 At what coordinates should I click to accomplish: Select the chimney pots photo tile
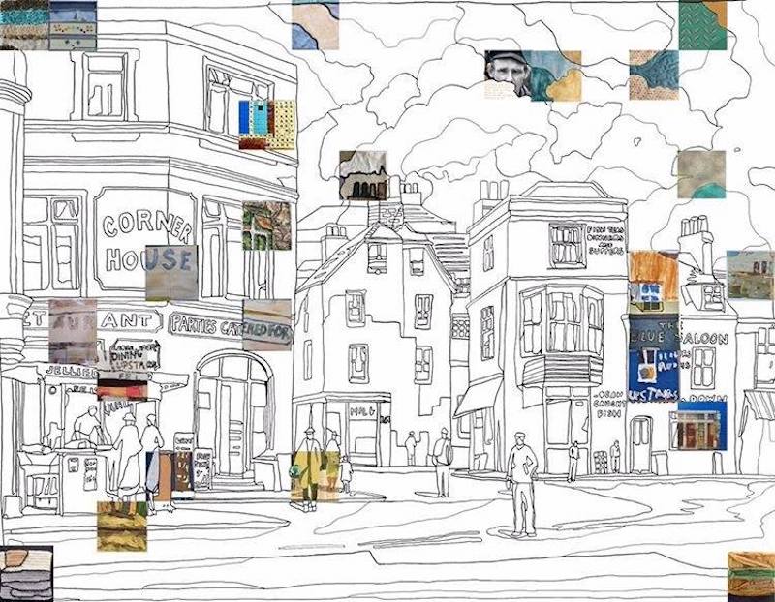point(363,175)
